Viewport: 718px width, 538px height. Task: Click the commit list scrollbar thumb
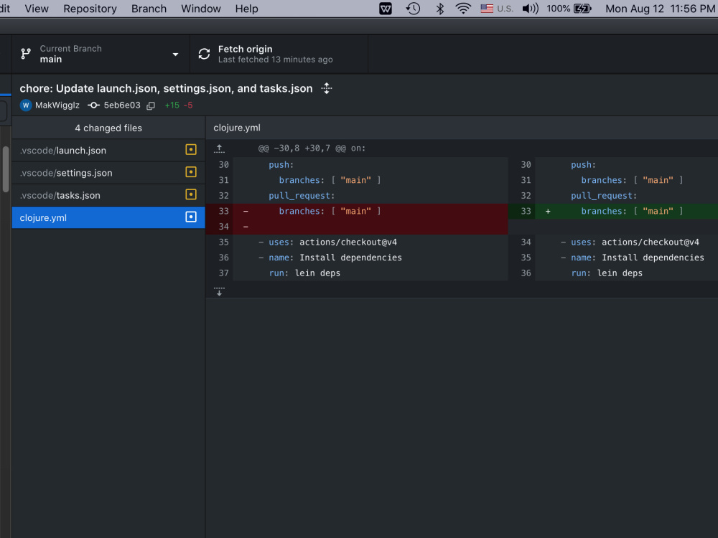6,169
